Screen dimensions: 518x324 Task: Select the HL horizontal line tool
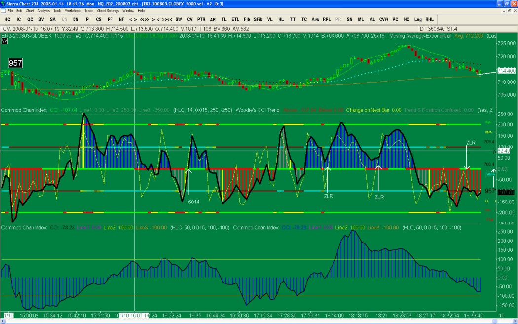pos(281,19)
